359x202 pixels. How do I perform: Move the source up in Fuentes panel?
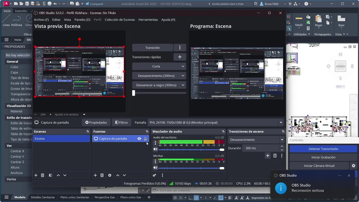[x=118, y=175]
